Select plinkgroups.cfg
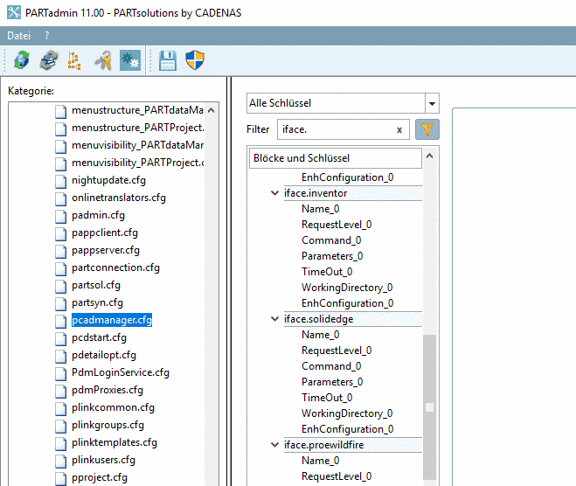576x486 pixels. coord(108,425)
